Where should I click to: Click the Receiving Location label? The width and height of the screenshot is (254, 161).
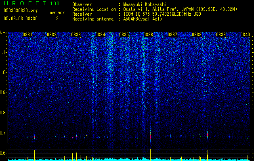point(94,9)
